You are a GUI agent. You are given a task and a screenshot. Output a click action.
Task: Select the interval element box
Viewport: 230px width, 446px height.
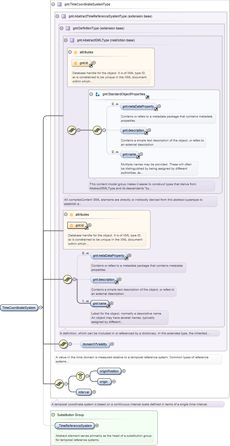point(84,392)
